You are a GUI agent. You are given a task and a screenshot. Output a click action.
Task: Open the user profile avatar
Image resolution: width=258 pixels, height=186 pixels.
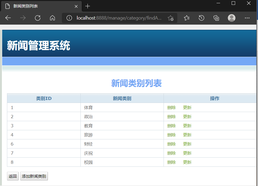point(232,18)
